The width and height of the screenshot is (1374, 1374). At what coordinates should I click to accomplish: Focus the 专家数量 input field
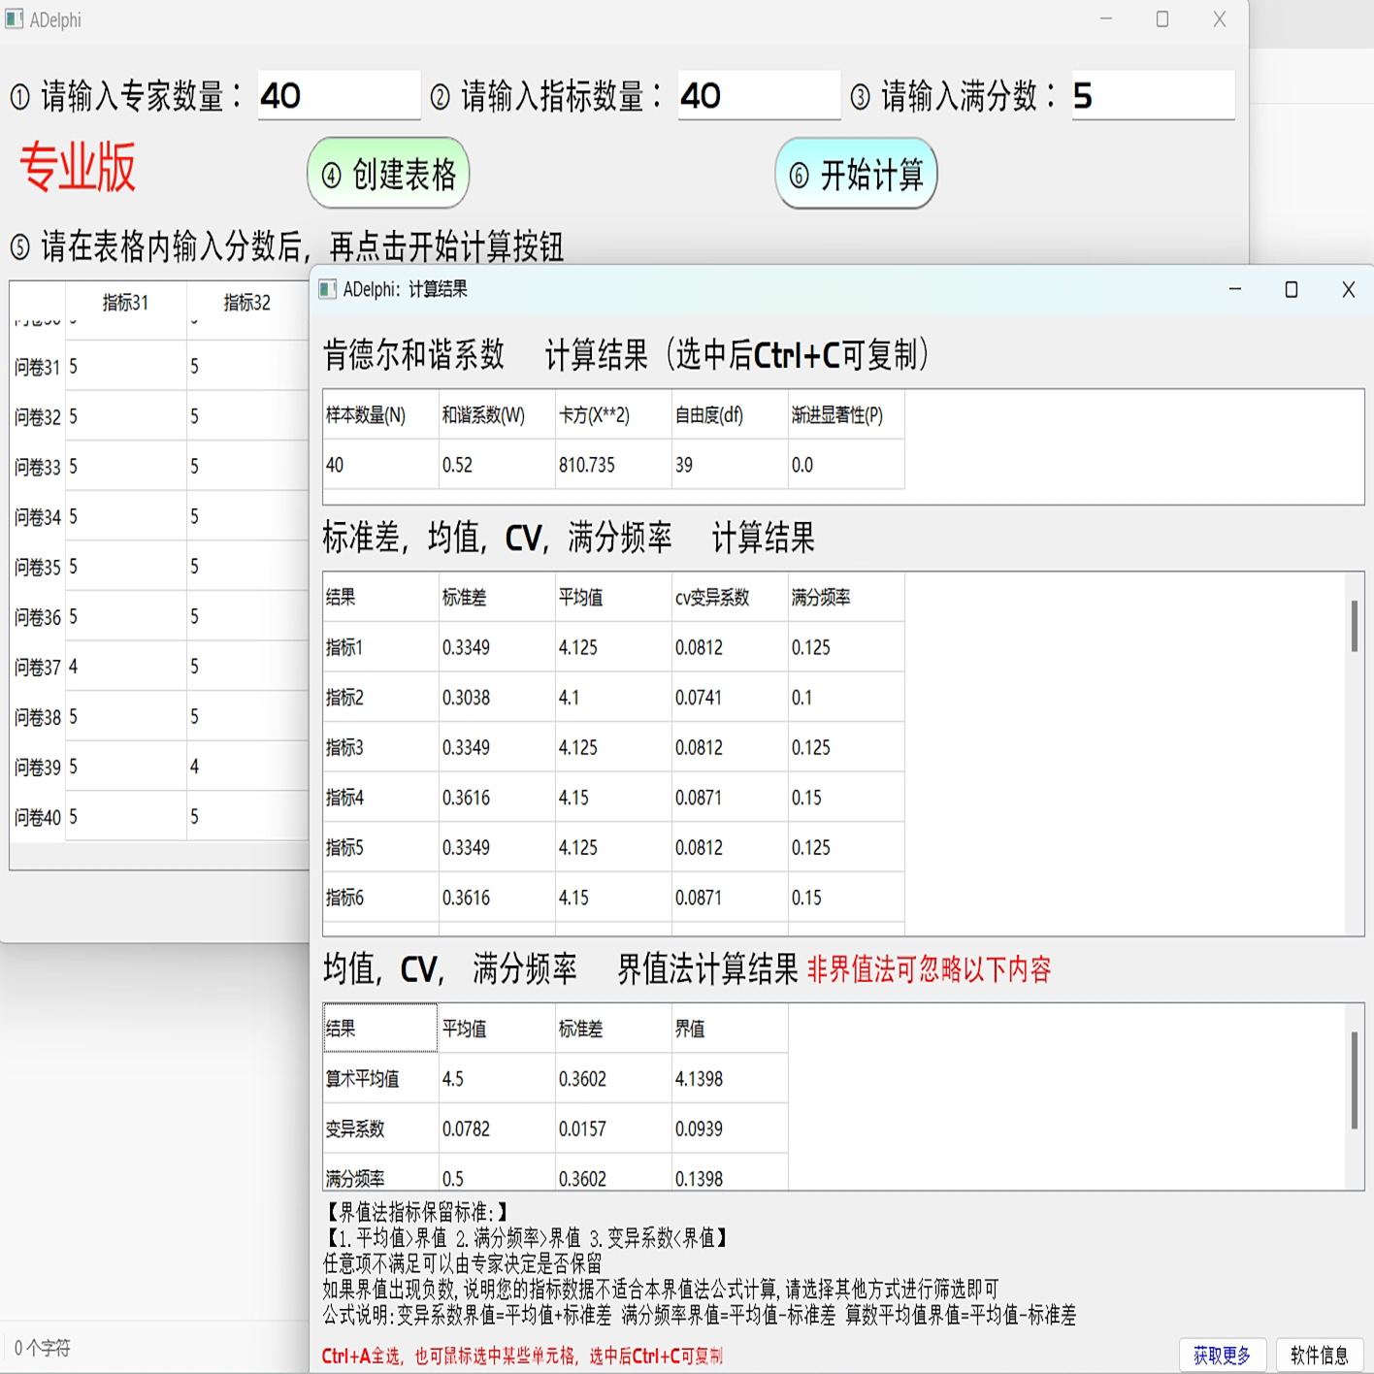tap(339, 95)
